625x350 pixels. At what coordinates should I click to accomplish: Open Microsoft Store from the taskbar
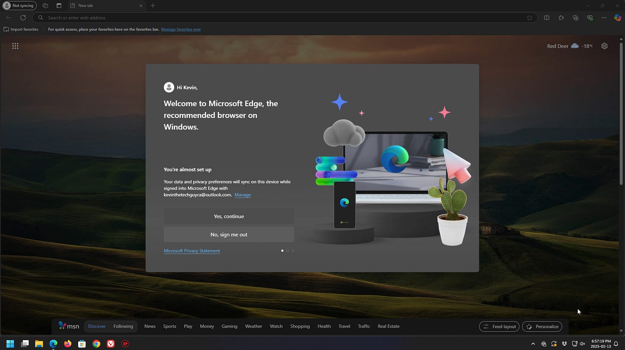click(82, 344)
